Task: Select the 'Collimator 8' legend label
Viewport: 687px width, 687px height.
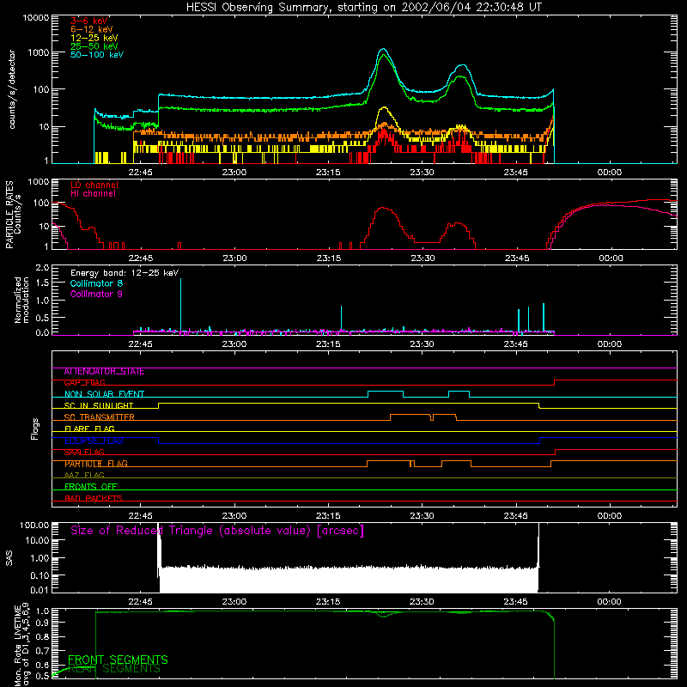Action: [x=96, y=283]
